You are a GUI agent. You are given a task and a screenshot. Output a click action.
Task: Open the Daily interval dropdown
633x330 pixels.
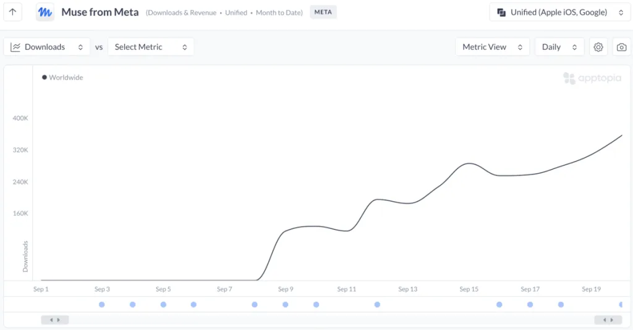559,47
